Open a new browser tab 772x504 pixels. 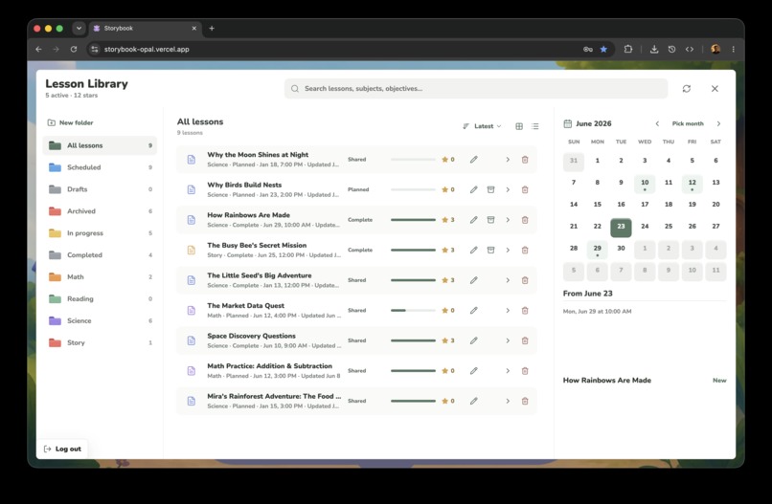[212, 29]
